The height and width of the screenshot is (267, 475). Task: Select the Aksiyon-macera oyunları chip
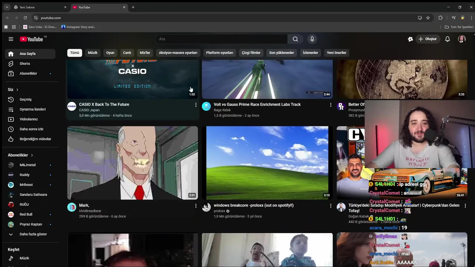coord(178,53)
